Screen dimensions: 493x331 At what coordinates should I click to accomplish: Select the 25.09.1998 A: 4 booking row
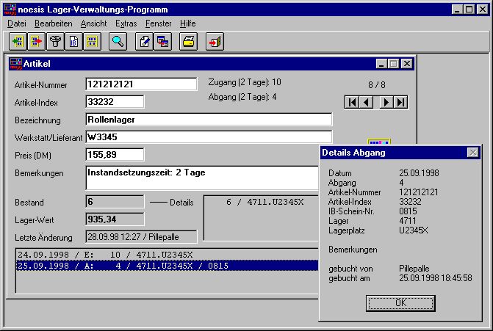168,266
